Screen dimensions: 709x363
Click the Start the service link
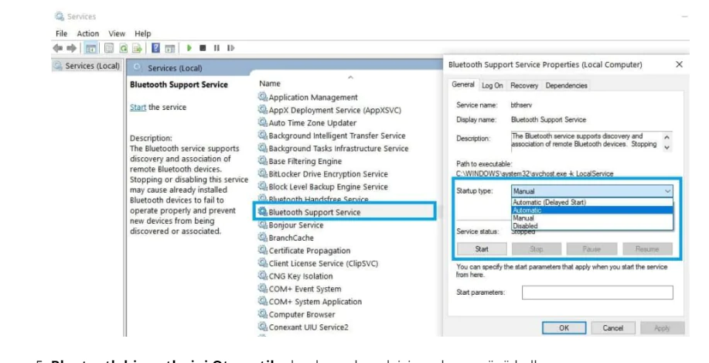[x=138, y=108]
